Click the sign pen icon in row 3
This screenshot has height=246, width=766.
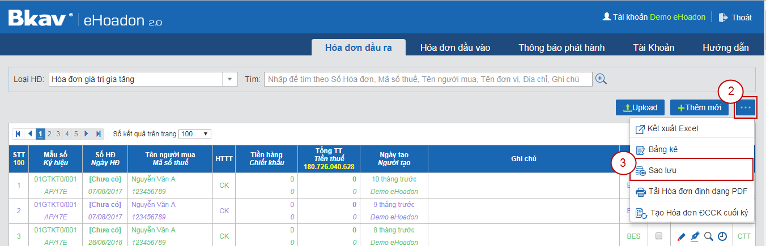(x=695, y=236)
